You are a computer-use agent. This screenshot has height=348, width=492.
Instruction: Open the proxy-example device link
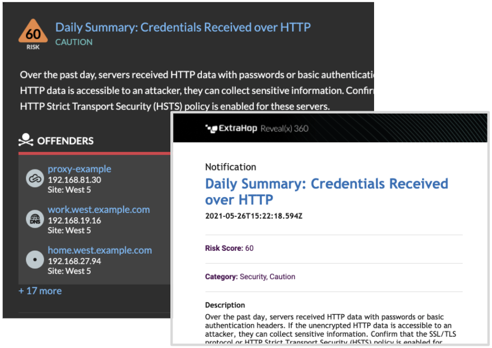pos(80,169)
